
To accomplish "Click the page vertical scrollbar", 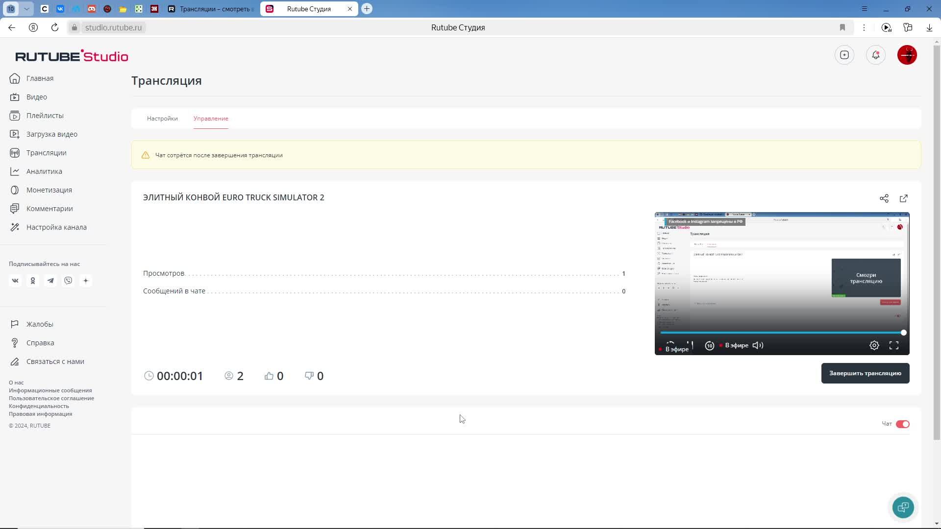I will pos(937,242).
